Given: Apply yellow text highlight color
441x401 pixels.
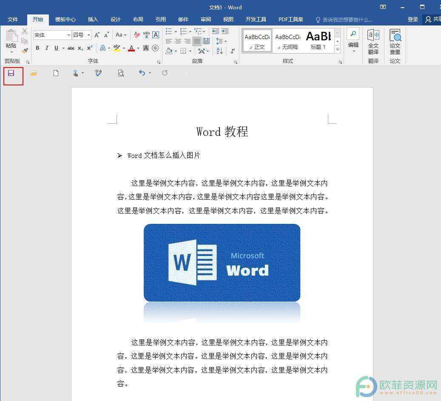Looking at the screenshot, I should point(117,48).
